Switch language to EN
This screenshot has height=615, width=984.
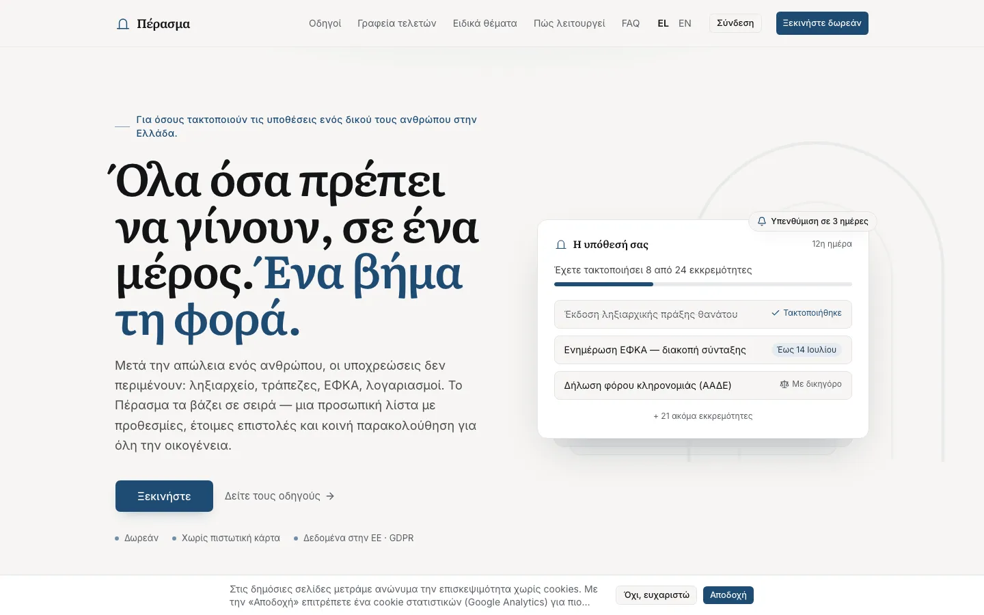(x=685, y=23)
